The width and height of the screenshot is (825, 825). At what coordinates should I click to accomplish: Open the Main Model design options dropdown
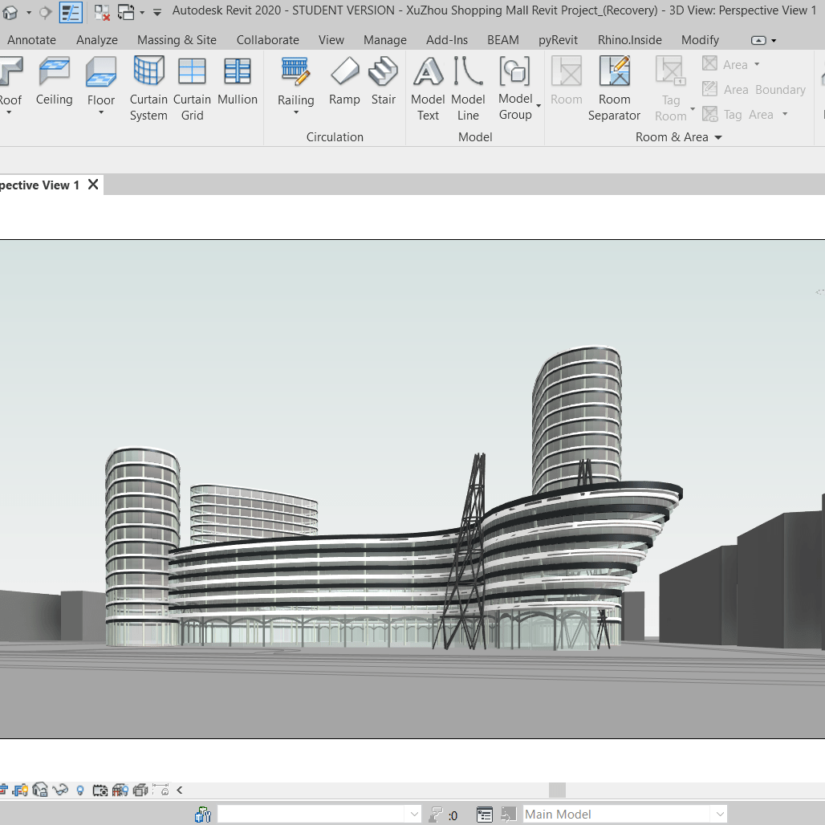(x=719, y=814)
